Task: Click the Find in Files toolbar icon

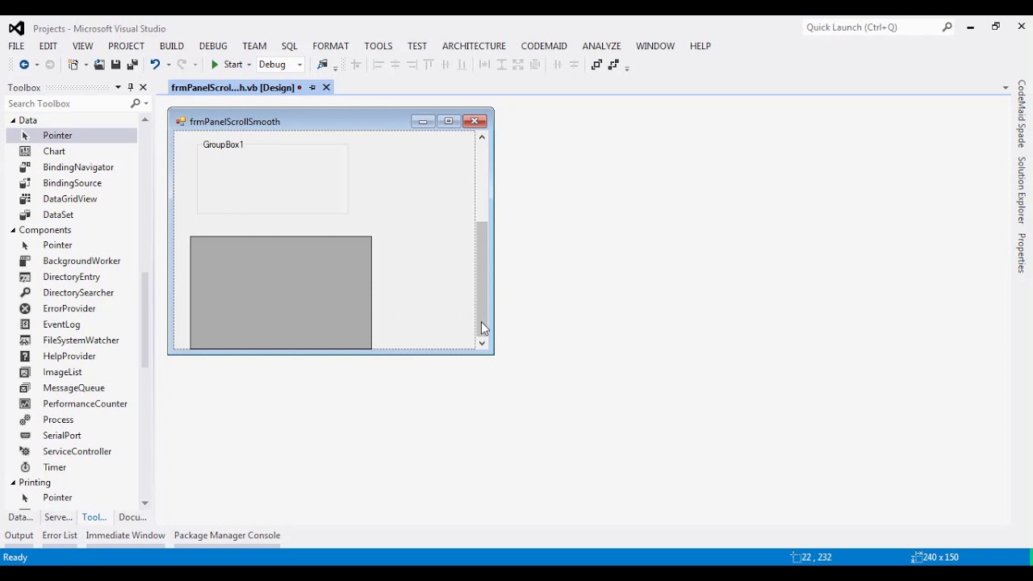Action: [323, 65]
